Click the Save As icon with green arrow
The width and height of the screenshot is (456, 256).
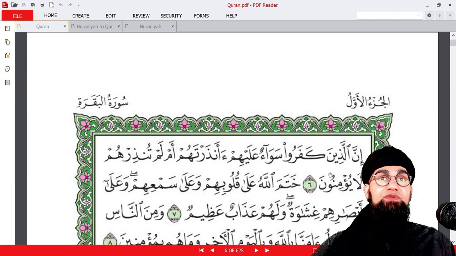click(33, 5)
